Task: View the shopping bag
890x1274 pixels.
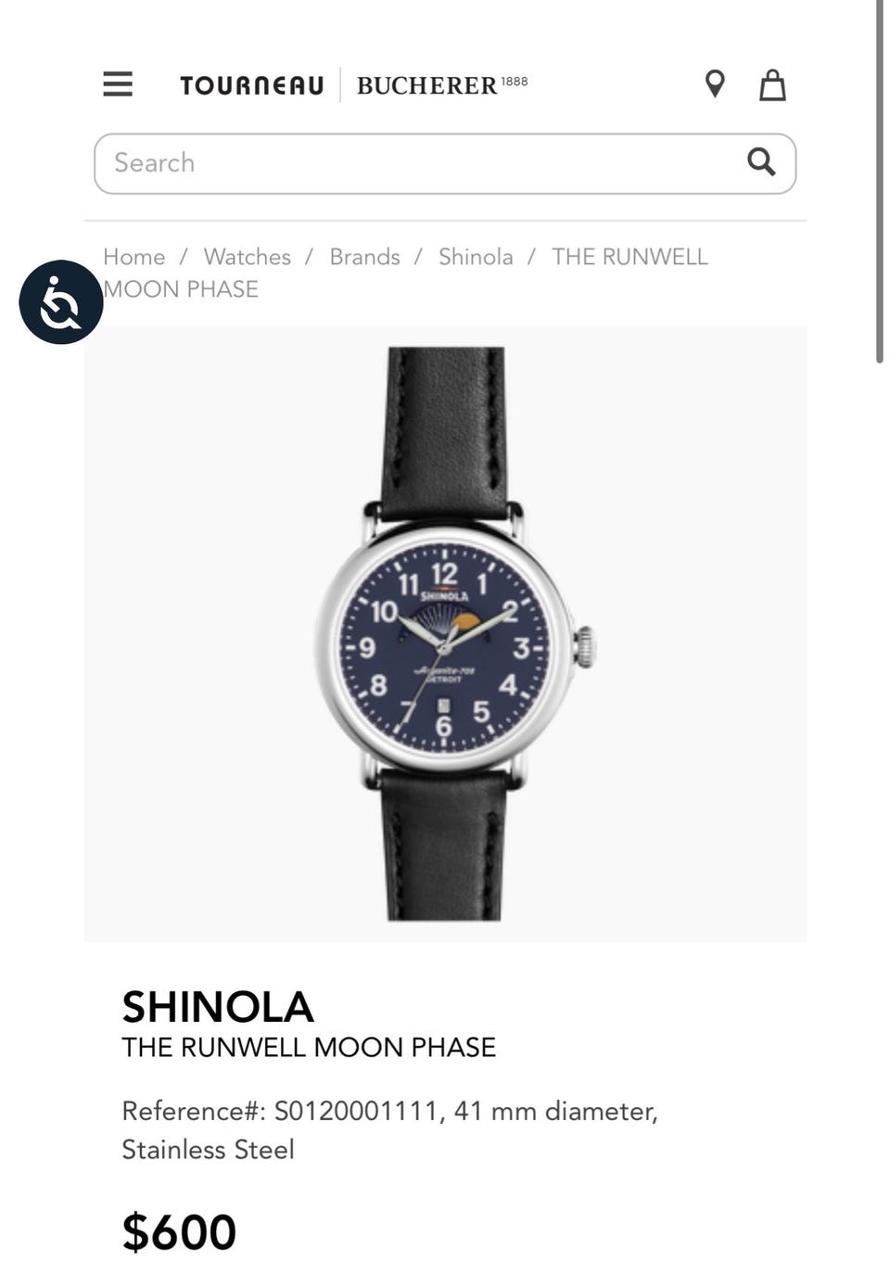Action: (772, 84)
